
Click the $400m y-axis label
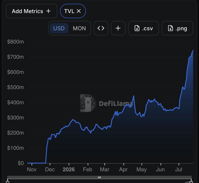[x=16, y=102]
